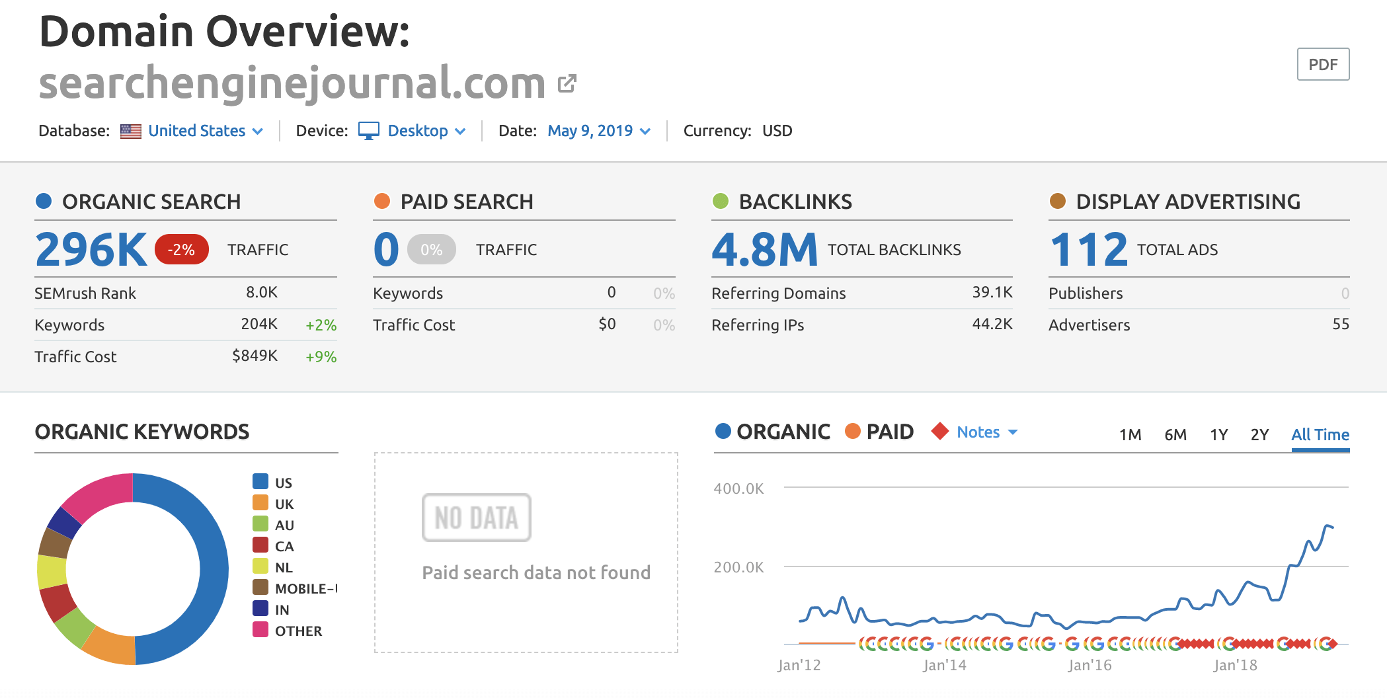The image size is (1387, 698).
Task: Click the blue dot beside Organic Search
Action: (x=44, y=201)
